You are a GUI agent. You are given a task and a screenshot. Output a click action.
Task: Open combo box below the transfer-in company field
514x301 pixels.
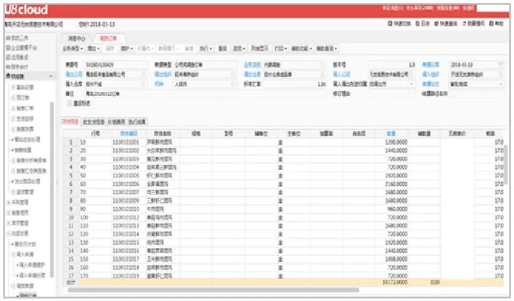(412, 84)
